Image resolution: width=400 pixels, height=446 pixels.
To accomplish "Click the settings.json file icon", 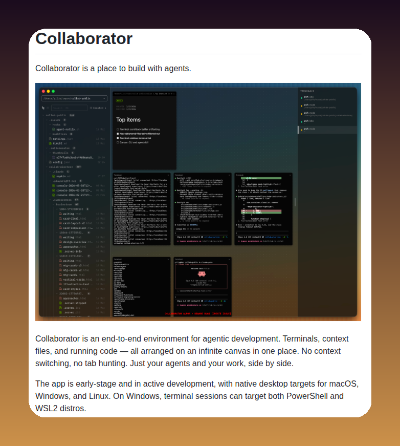I will pos(50,139).
